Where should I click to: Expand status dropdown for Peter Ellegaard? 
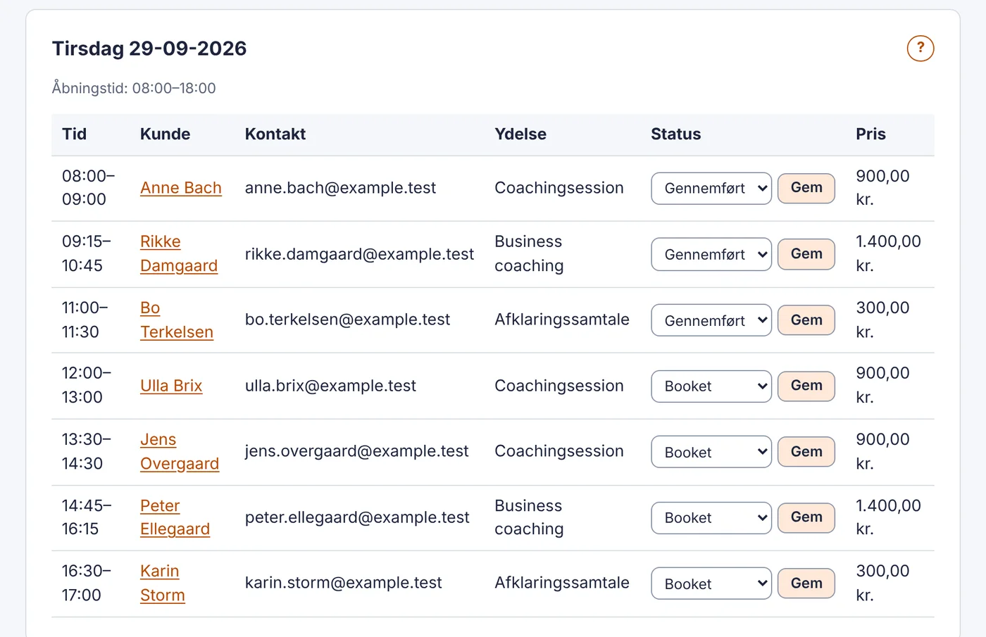click(711, 518)
